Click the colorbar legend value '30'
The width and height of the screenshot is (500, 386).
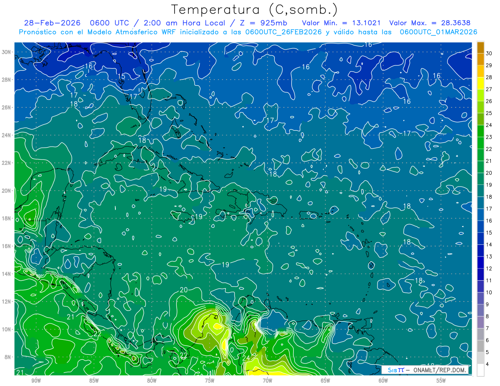pos(489,53)
